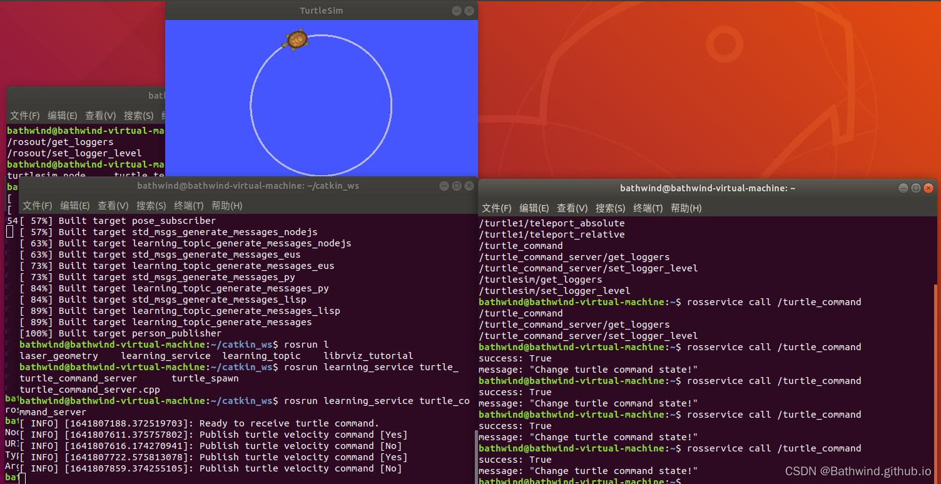This screenshot has height=484, width=941.
Task: Open 搜索(S) menu in right terminal
Action: click(611, 208)
